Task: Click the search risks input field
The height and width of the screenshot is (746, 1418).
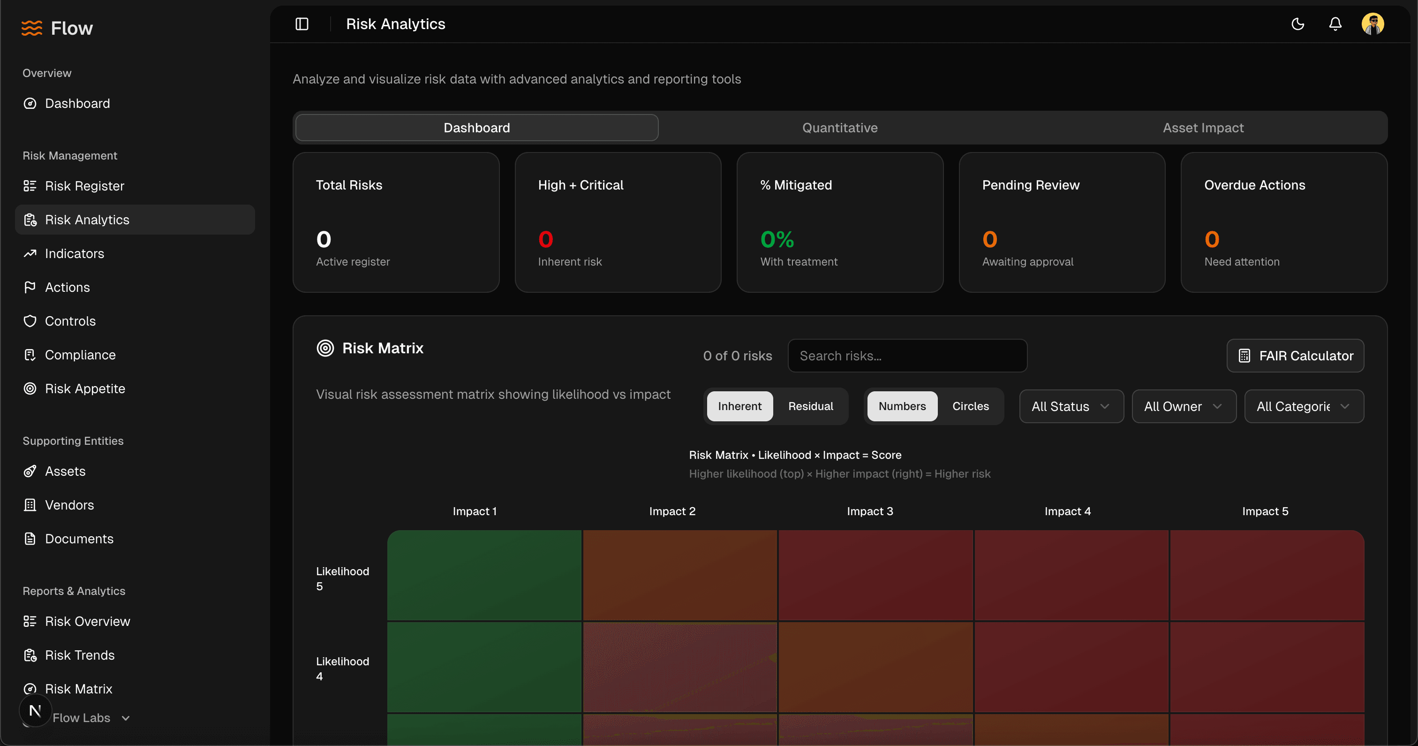Action: click(907, 355)
